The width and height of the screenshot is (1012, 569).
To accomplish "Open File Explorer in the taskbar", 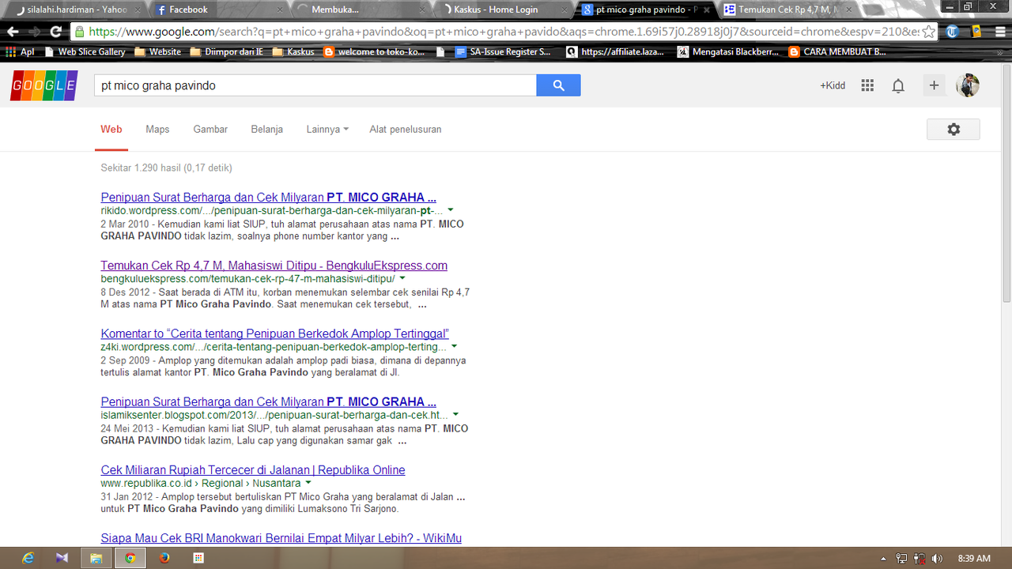I will [x=96, y=558].
